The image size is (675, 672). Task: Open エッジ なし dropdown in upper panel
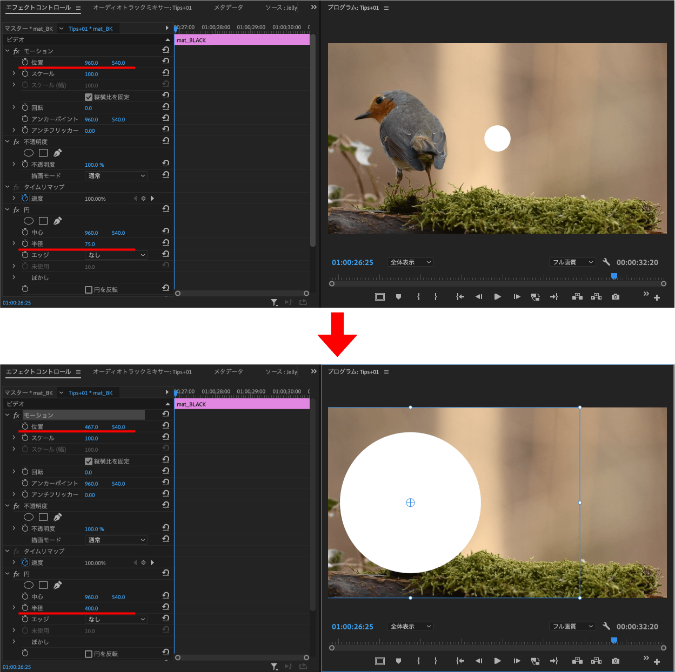117,255
